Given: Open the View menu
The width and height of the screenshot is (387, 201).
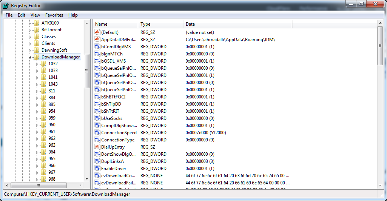Looking at the screenshot, I should coord(35,15).
